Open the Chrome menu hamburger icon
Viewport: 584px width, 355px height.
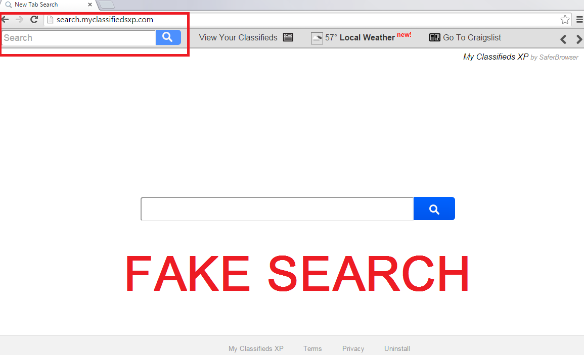click(x=579, y=19)
